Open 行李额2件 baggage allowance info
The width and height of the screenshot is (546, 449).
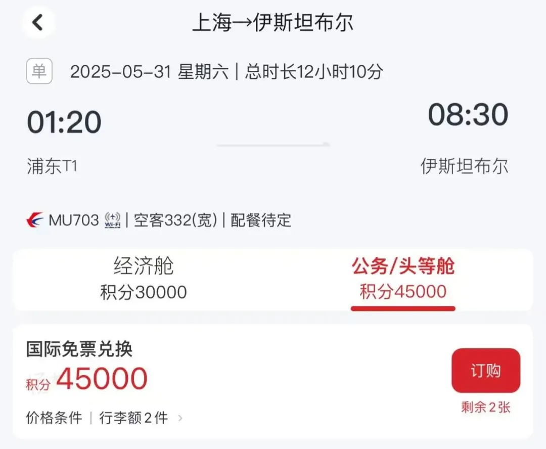(x=133, y=418)
